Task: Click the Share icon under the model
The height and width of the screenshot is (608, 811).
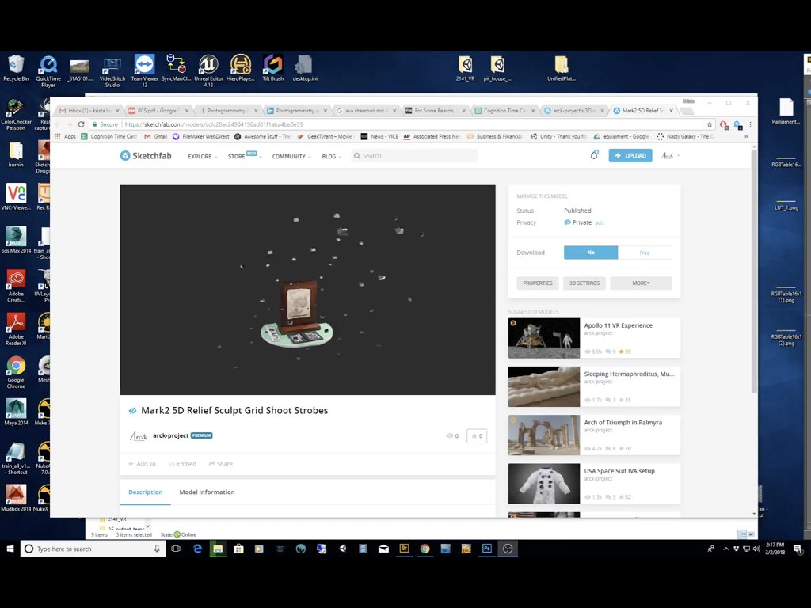Action: tap(211, 464)
